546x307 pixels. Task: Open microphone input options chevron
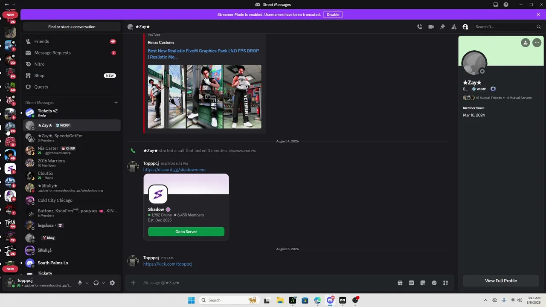tap(87, 283)
